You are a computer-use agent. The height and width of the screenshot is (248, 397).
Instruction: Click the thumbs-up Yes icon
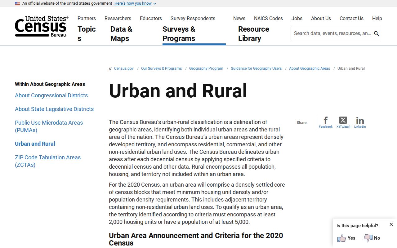point(342,238)
